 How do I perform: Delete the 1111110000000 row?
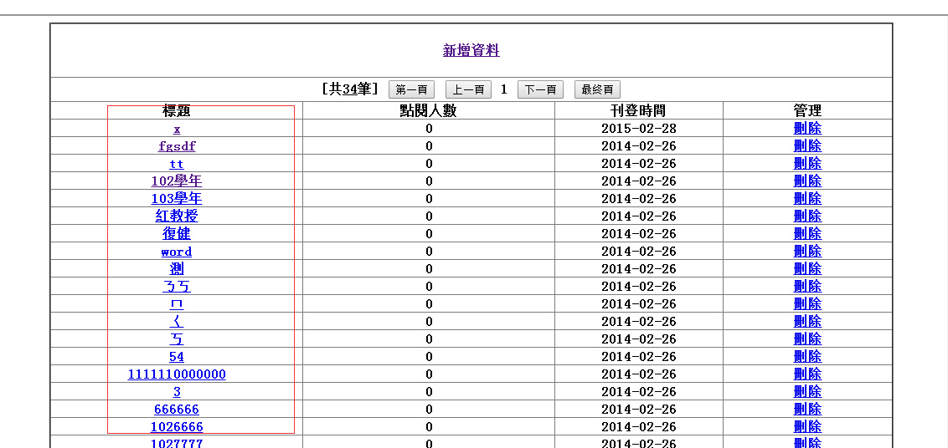click(807, 374)
